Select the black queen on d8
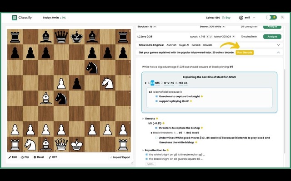The width and height of the screenshot is (291, 181). pyautogui.click(x=61, y=37)
